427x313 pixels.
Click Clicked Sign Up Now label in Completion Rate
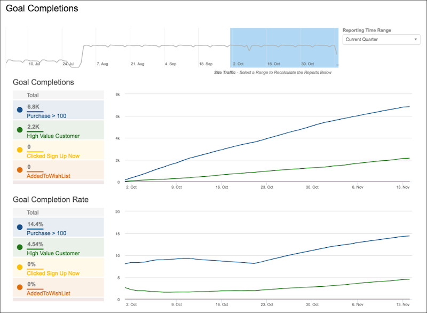coord(53,273)
